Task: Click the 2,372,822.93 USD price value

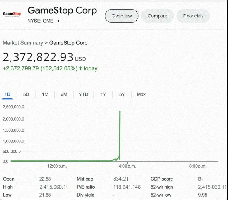Action: (x=44, y=57)
